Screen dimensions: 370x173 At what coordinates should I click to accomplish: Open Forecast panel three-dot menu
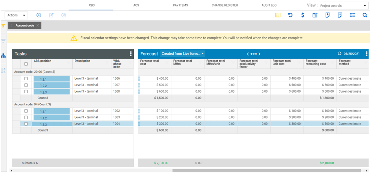367,54
